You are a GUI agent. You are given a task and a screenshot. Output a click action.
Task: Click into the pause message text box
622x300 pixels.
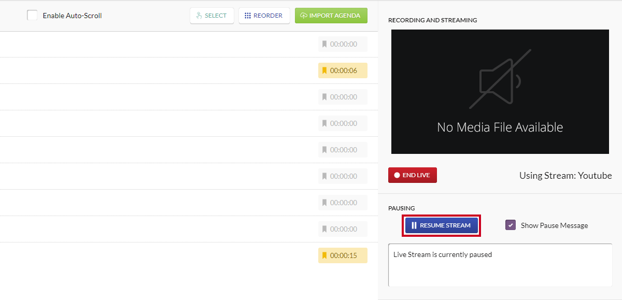(500, 265)
